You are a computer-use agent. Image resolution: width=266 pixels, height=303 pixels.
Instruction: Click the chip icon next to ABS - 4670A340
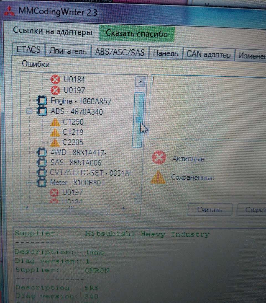tap(42, 111)
